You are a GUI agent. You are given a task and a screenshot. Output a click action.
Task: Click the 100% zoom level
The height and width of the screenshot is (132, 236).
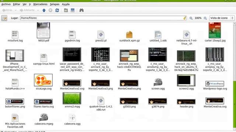tap(198, 18)
